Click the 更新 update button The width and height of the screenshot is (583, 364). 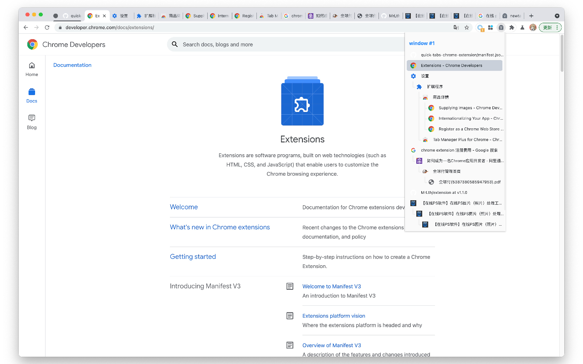(x=550, y=27)
